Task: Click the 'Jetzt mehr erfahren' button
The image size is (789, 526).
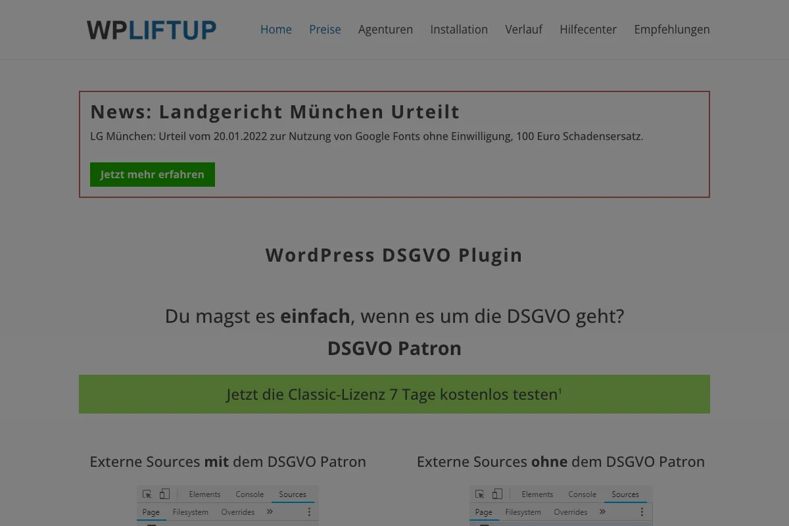Action: pos(153,174)
